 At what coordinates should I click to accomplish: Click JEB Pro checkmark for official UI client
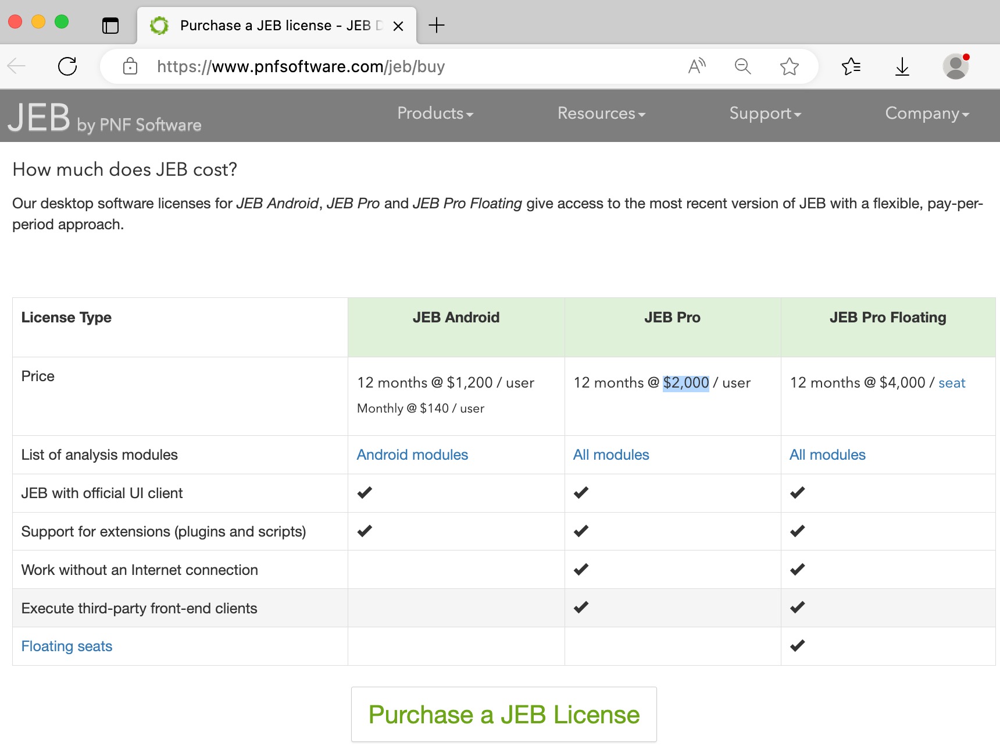click(x=581, y=493)
